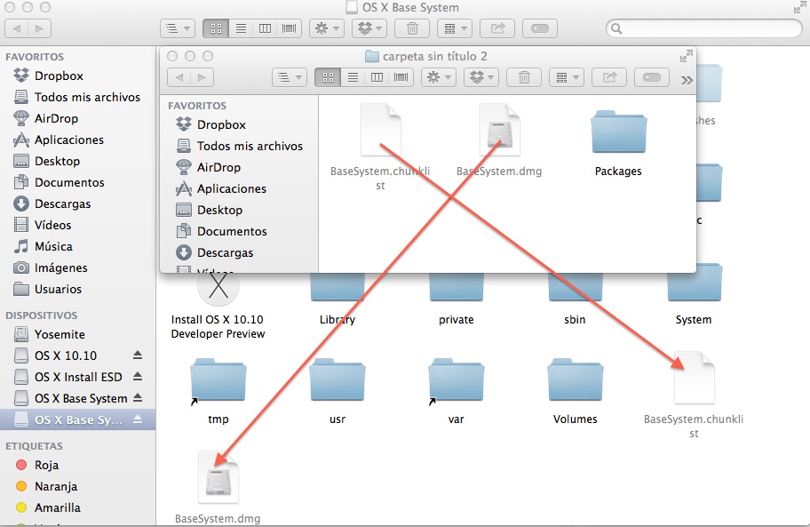Image resolution: width=810 pixels, height=527 pixels.
Task: Set carpeta sin título 2 to Cover Flow view
Action: [x=401, y=77]
